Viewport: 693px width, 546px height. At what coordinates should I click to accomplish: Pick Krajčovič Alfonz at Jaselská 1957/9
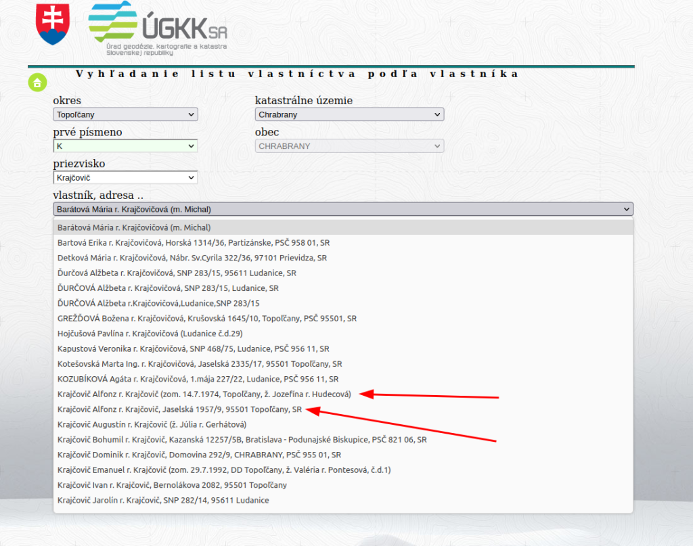pos(179,409)
